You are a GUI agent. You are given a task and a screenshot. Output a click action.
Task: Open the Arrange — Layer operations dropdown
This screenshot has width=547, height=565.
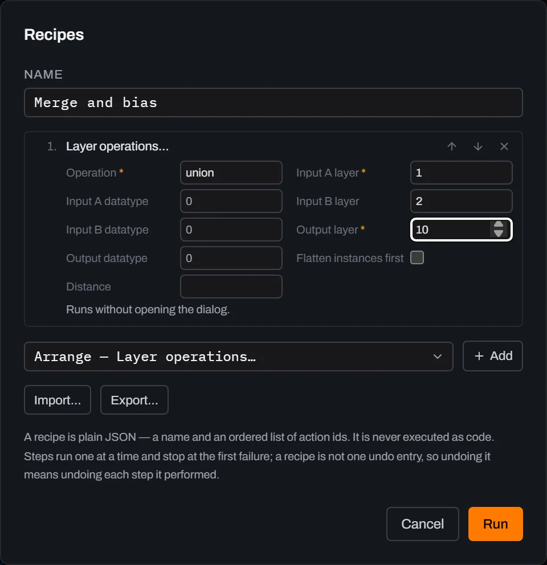238,357
